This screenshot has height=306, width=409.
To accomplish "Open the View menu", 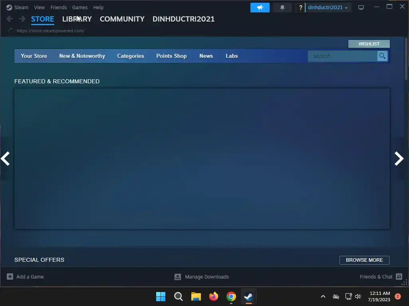I will (40, 8).
